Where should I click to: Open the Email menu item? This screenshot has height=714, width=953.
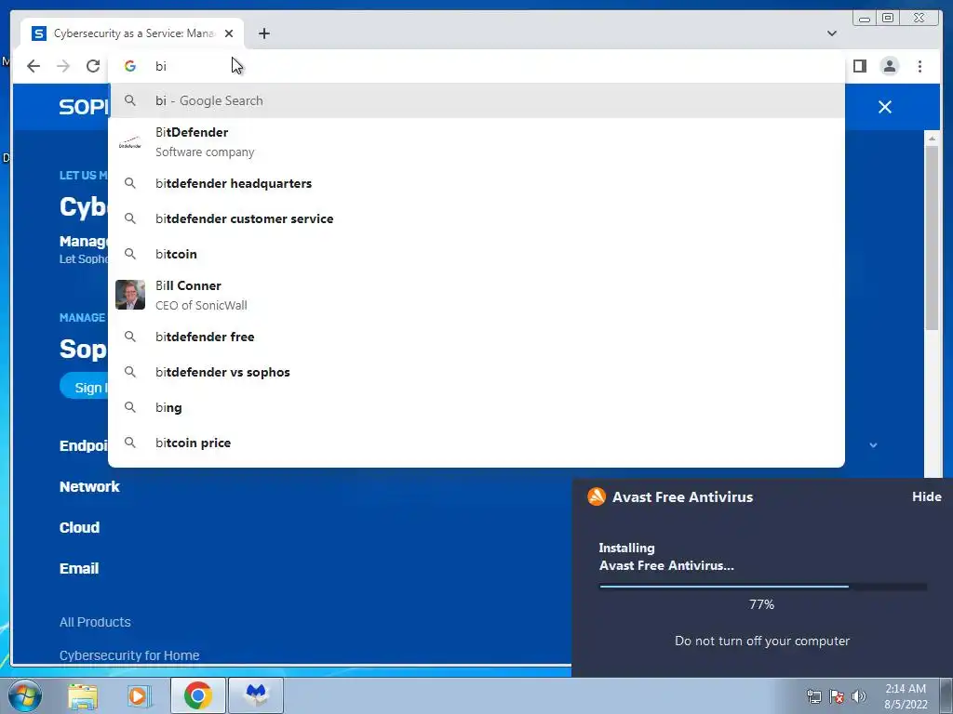coord(79,569)
